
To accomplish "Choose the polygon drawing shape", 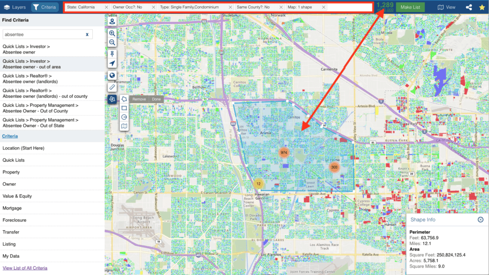I will (124, 99).
